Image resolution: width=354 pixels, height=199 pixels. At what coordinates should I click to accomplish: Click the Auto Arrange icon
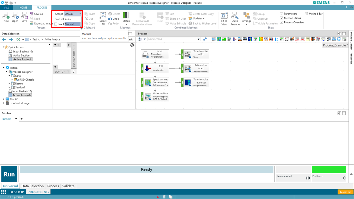[x=235, y=16]
